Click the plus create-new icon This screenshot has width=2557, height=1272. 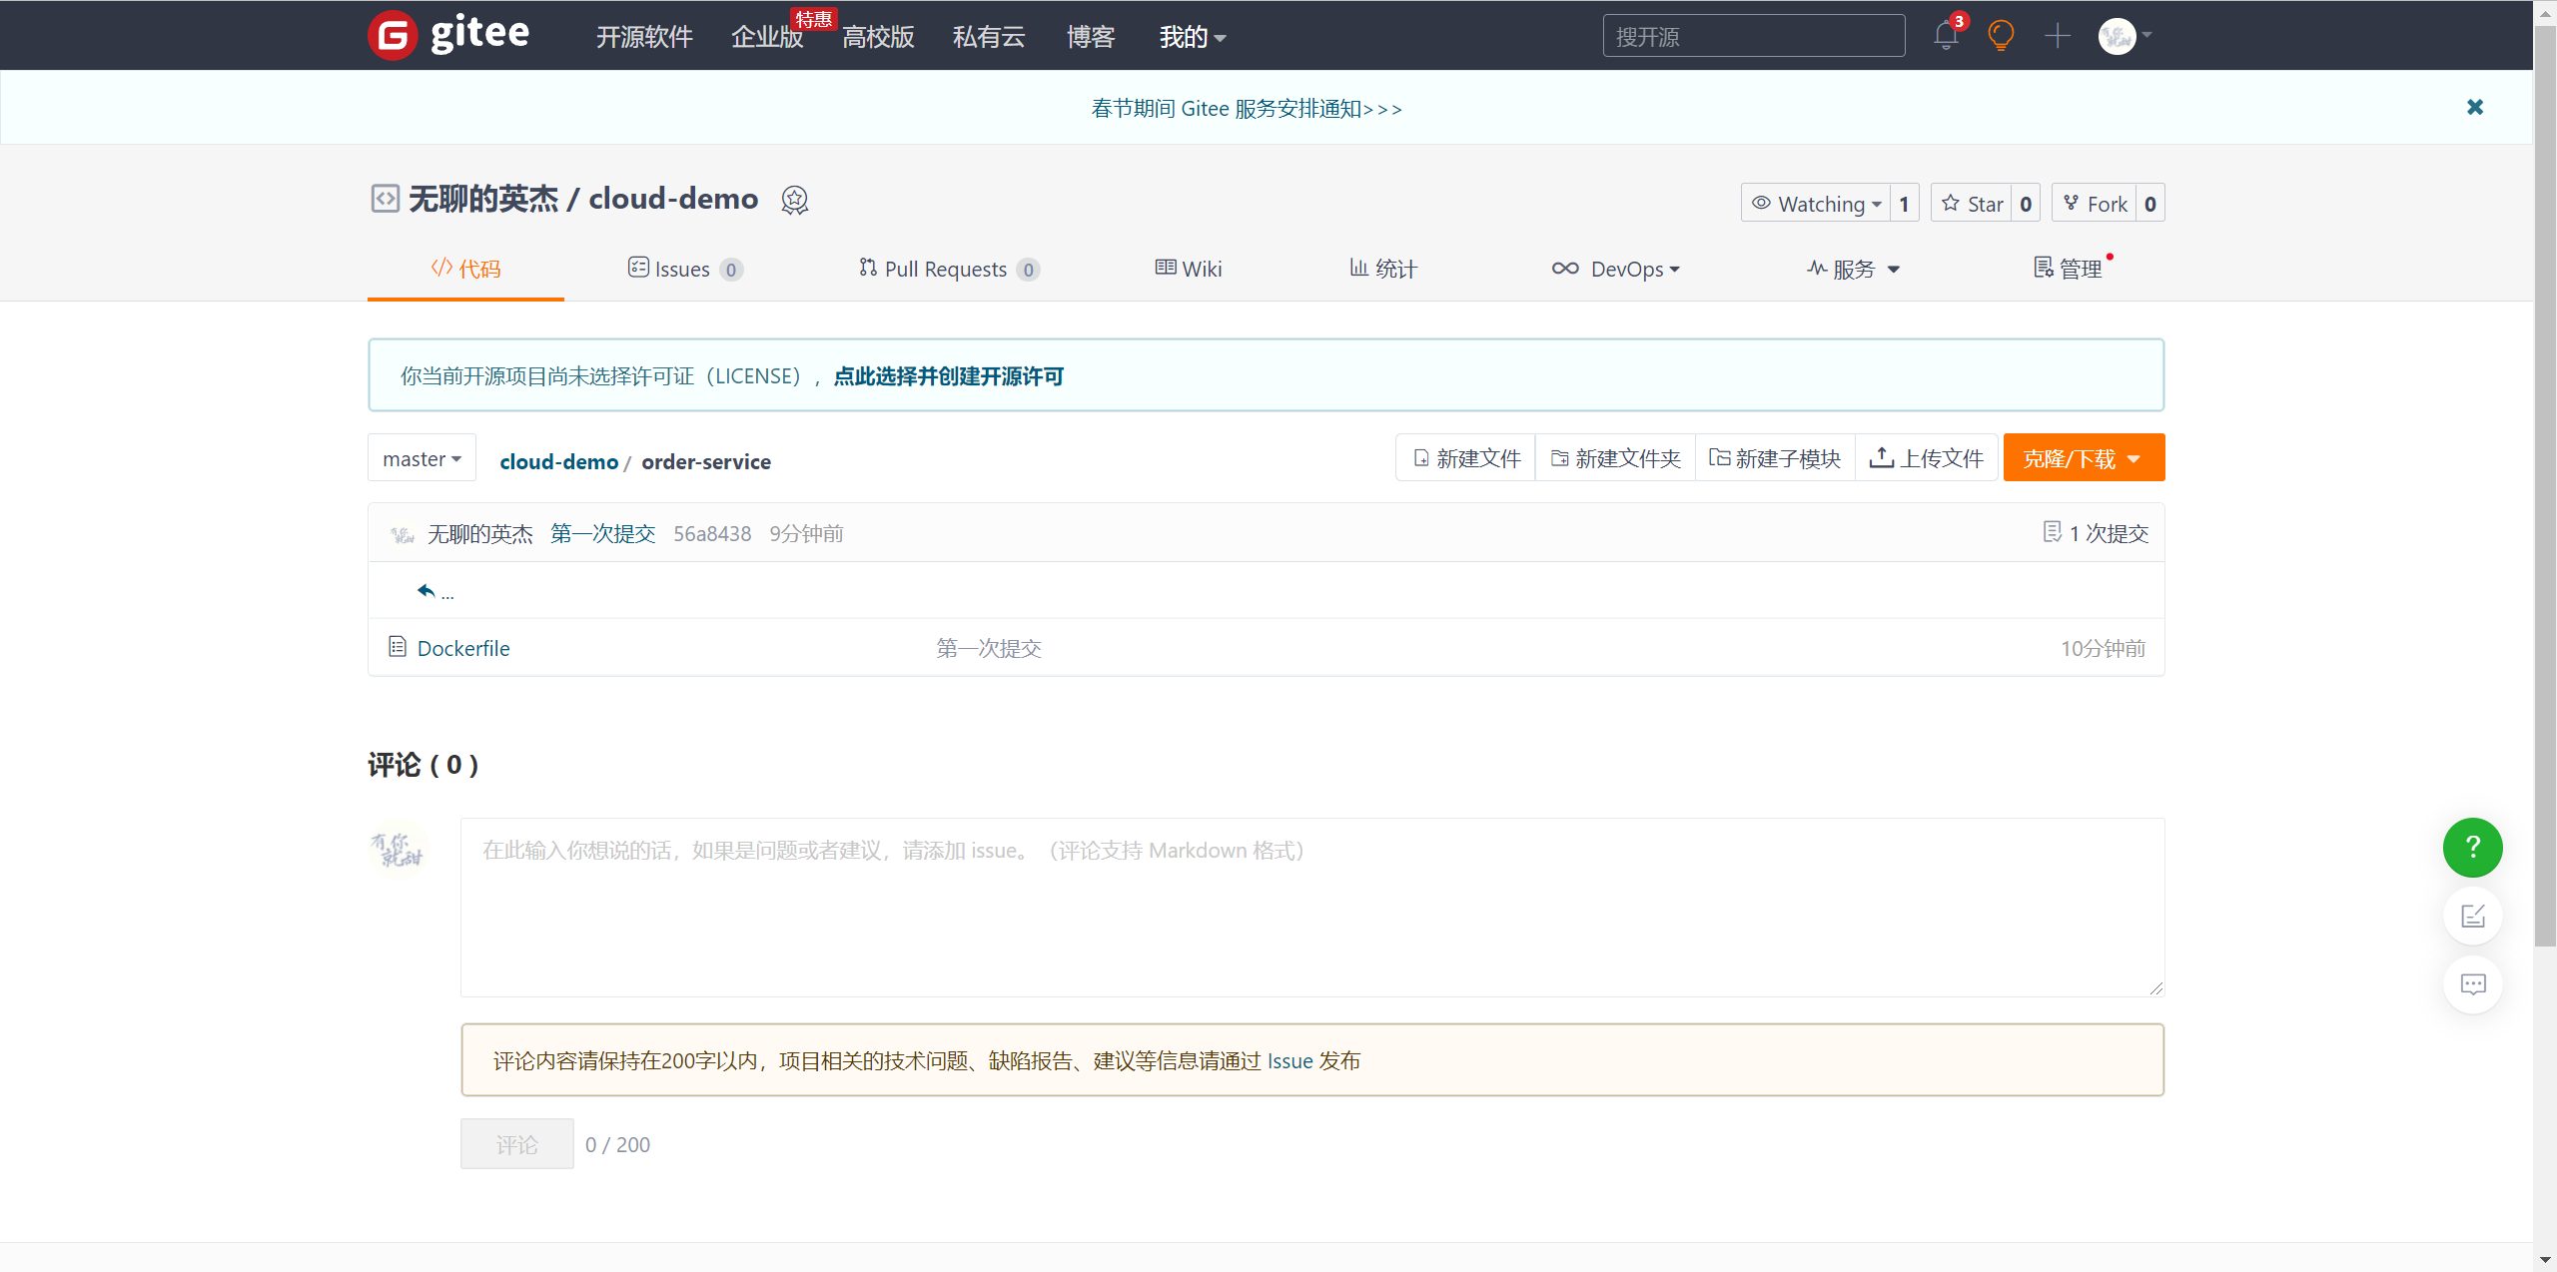tap(2058, 37)
